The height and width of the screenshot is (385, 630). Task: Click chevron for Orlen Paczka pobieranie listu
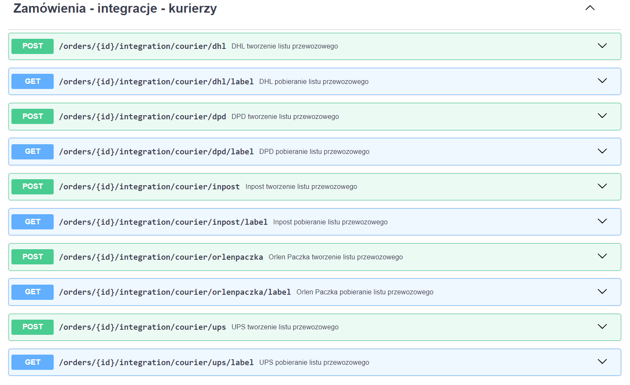602,292
